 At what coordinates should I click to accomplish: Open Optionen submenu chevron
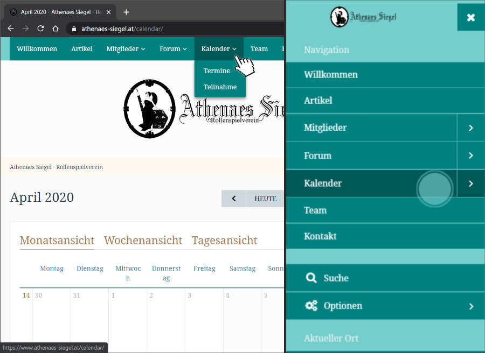470,306
